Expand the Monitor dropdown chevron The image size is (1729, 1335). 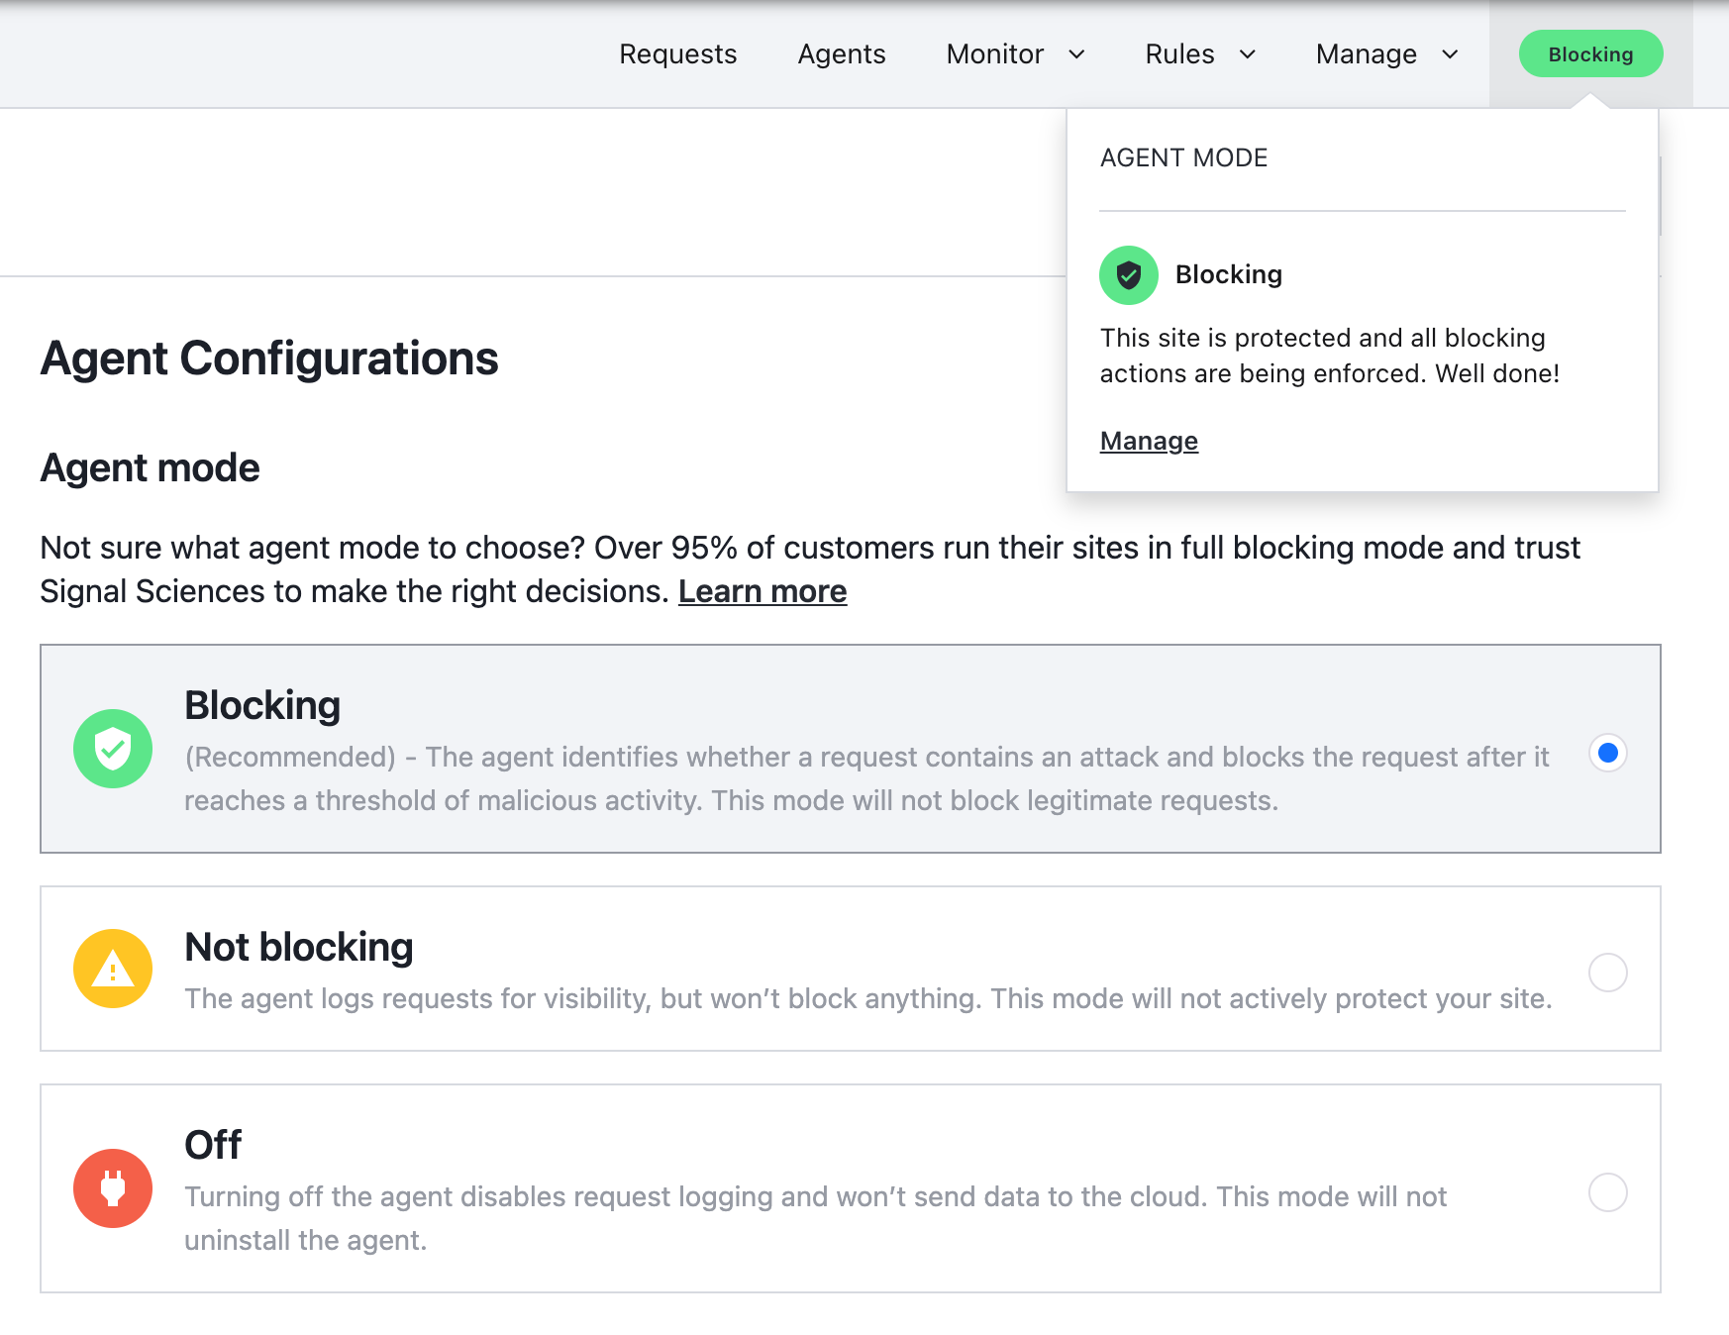(x=1076, y=54)
